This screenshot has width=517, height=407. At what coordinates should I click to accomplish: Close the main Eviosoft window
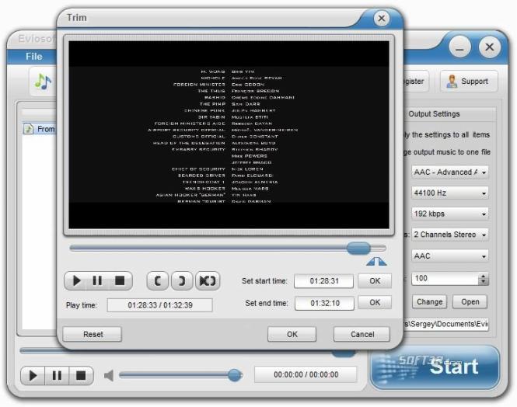coord(489,47)
